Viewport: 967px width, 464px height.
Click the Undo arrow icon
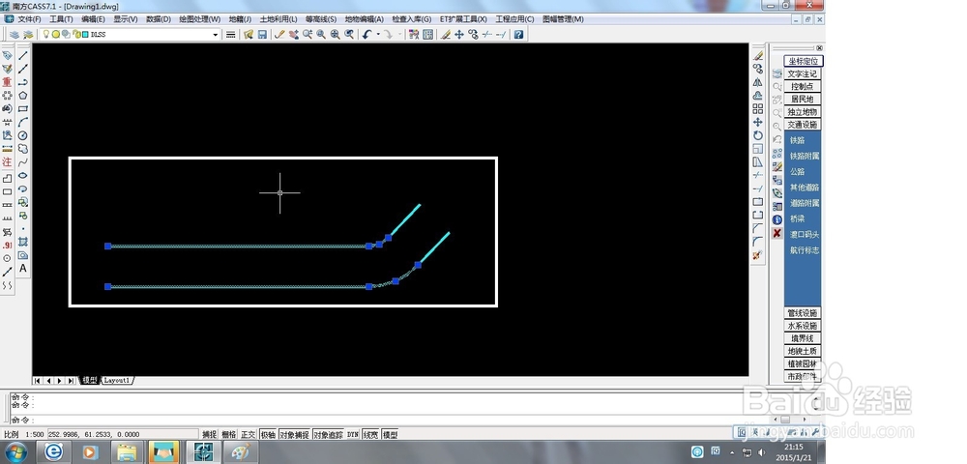366,35
